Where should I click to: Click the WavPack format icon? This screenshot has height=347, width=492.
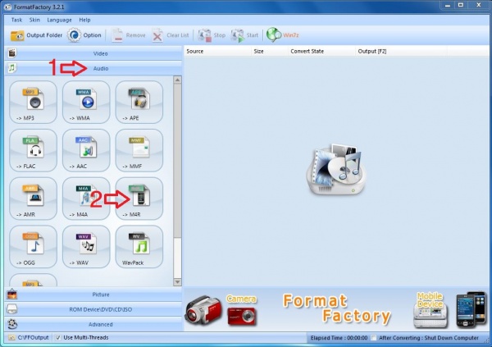[x=139, y=247]
